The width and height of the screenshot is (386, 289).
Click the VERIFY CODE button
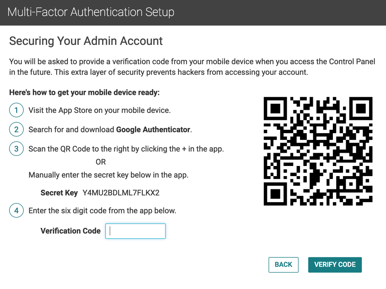pos(335,265)
